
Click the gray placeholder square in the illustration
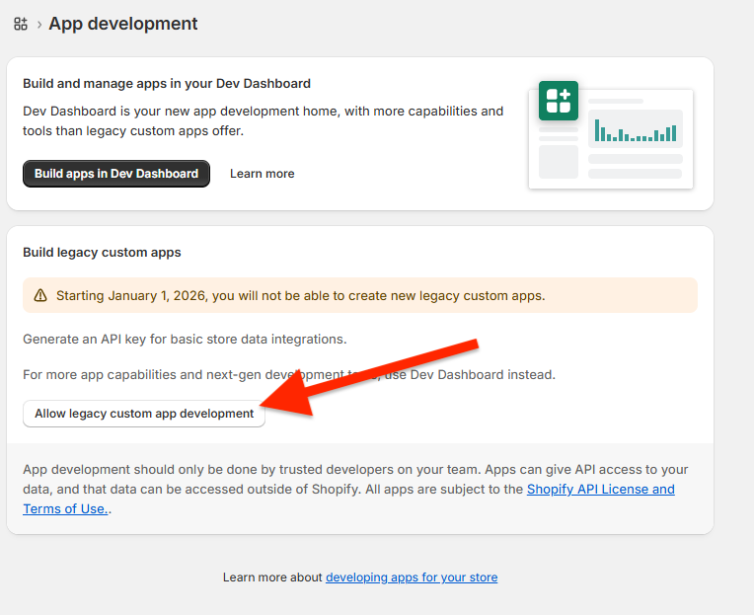coord(558,161)
